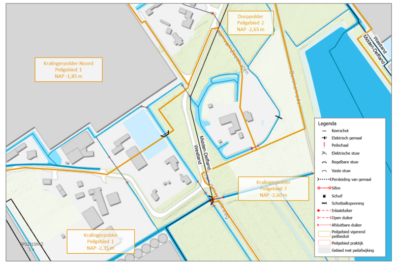Click the Afsluitbare duiker legend symbol
Image resolution: width=396 pixels, height=266 pixels.
pyautogui.click(x=324, y=225)
